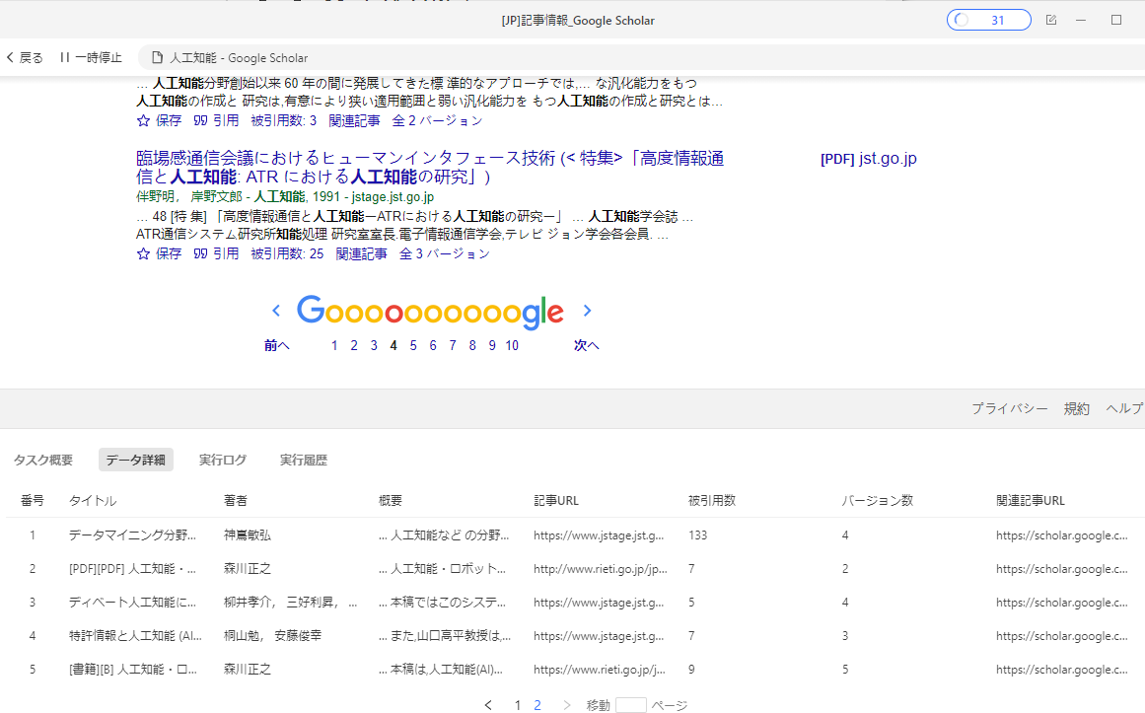
Task: Go to Scholar results page 6
Action: (x=433, y=345)
